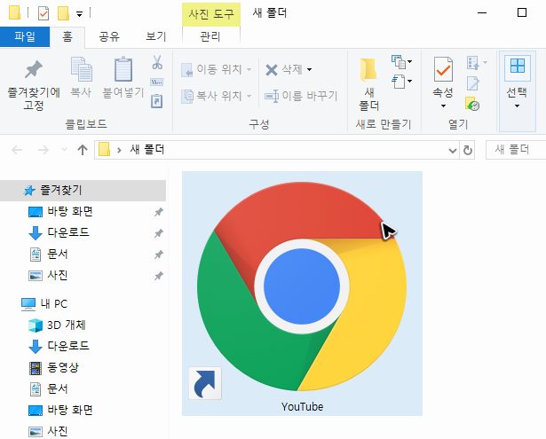Expand the address bar history dropdown
The height and width of the screenshot is (439, 546).
[452, 151]
